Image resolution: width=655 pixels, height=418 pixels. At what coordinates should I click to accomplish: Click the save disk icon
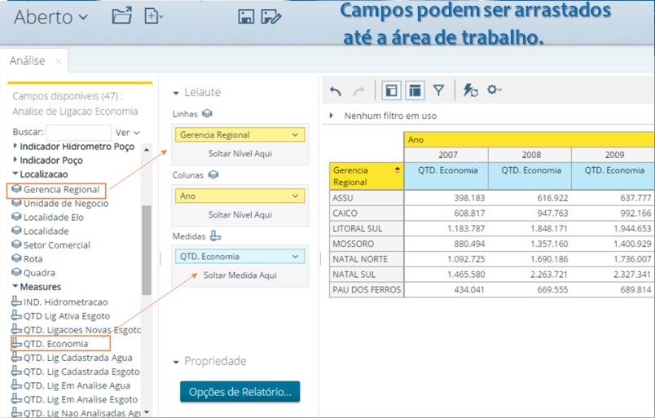click(x=246, y=16)
